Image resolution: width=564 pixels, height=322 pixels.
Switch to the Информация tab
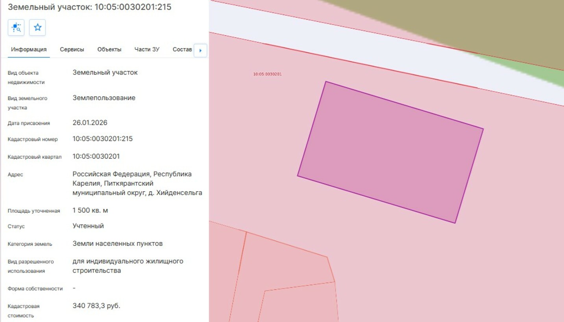29,49
